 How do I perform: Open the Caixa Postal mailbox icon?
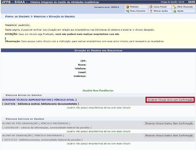pyautogui.click(x=151, y=7)
